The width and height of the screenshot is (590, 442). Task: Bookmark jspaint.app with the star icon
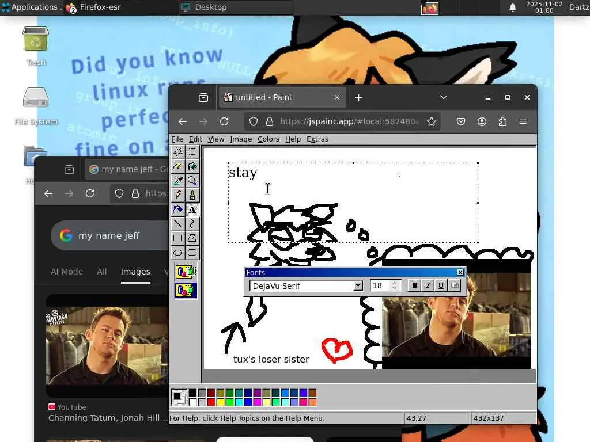click(432, 121)
